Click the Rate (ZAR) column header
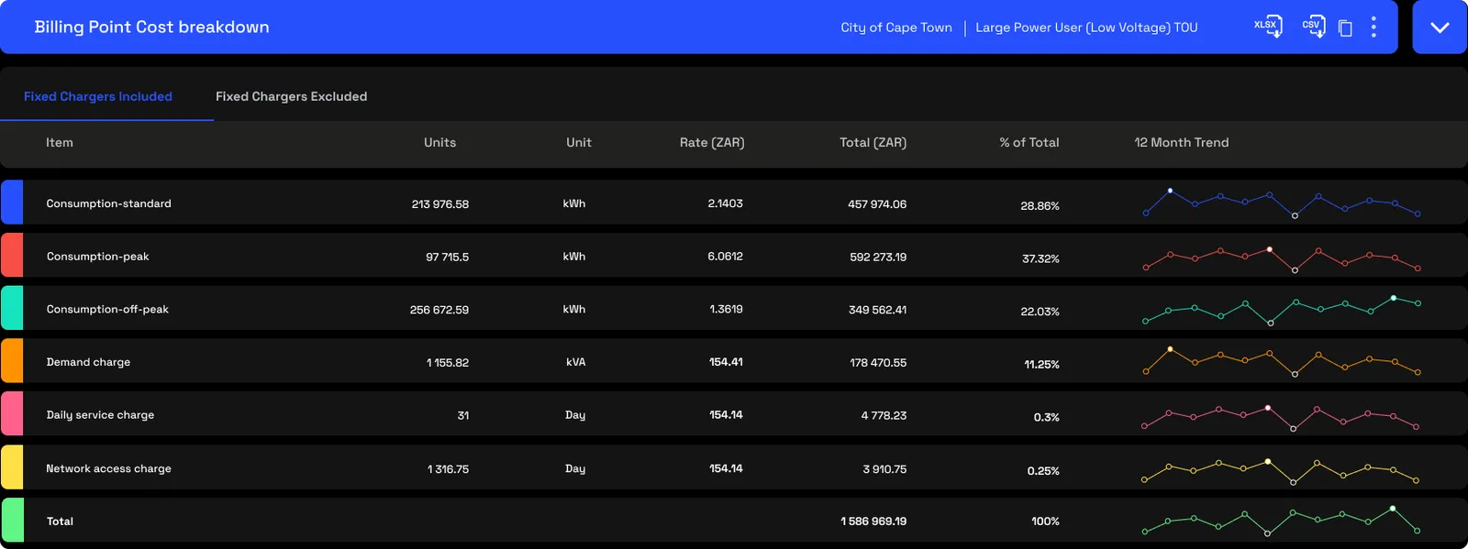 712,142
